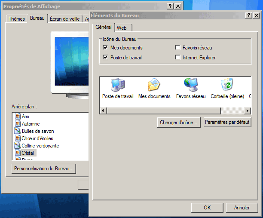Viewport: 263px width, 218px height.
Task: Select the Corbeille (pleine) recycle bin icon
Action: pyautogui.click(x=227, y=84)
